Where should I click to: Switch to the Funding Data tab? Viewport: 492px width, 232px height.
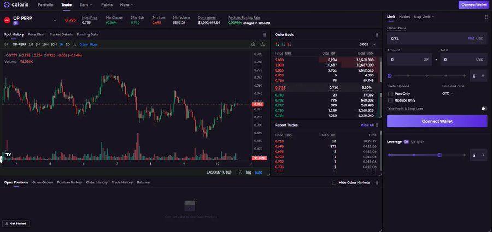[87, 34]
